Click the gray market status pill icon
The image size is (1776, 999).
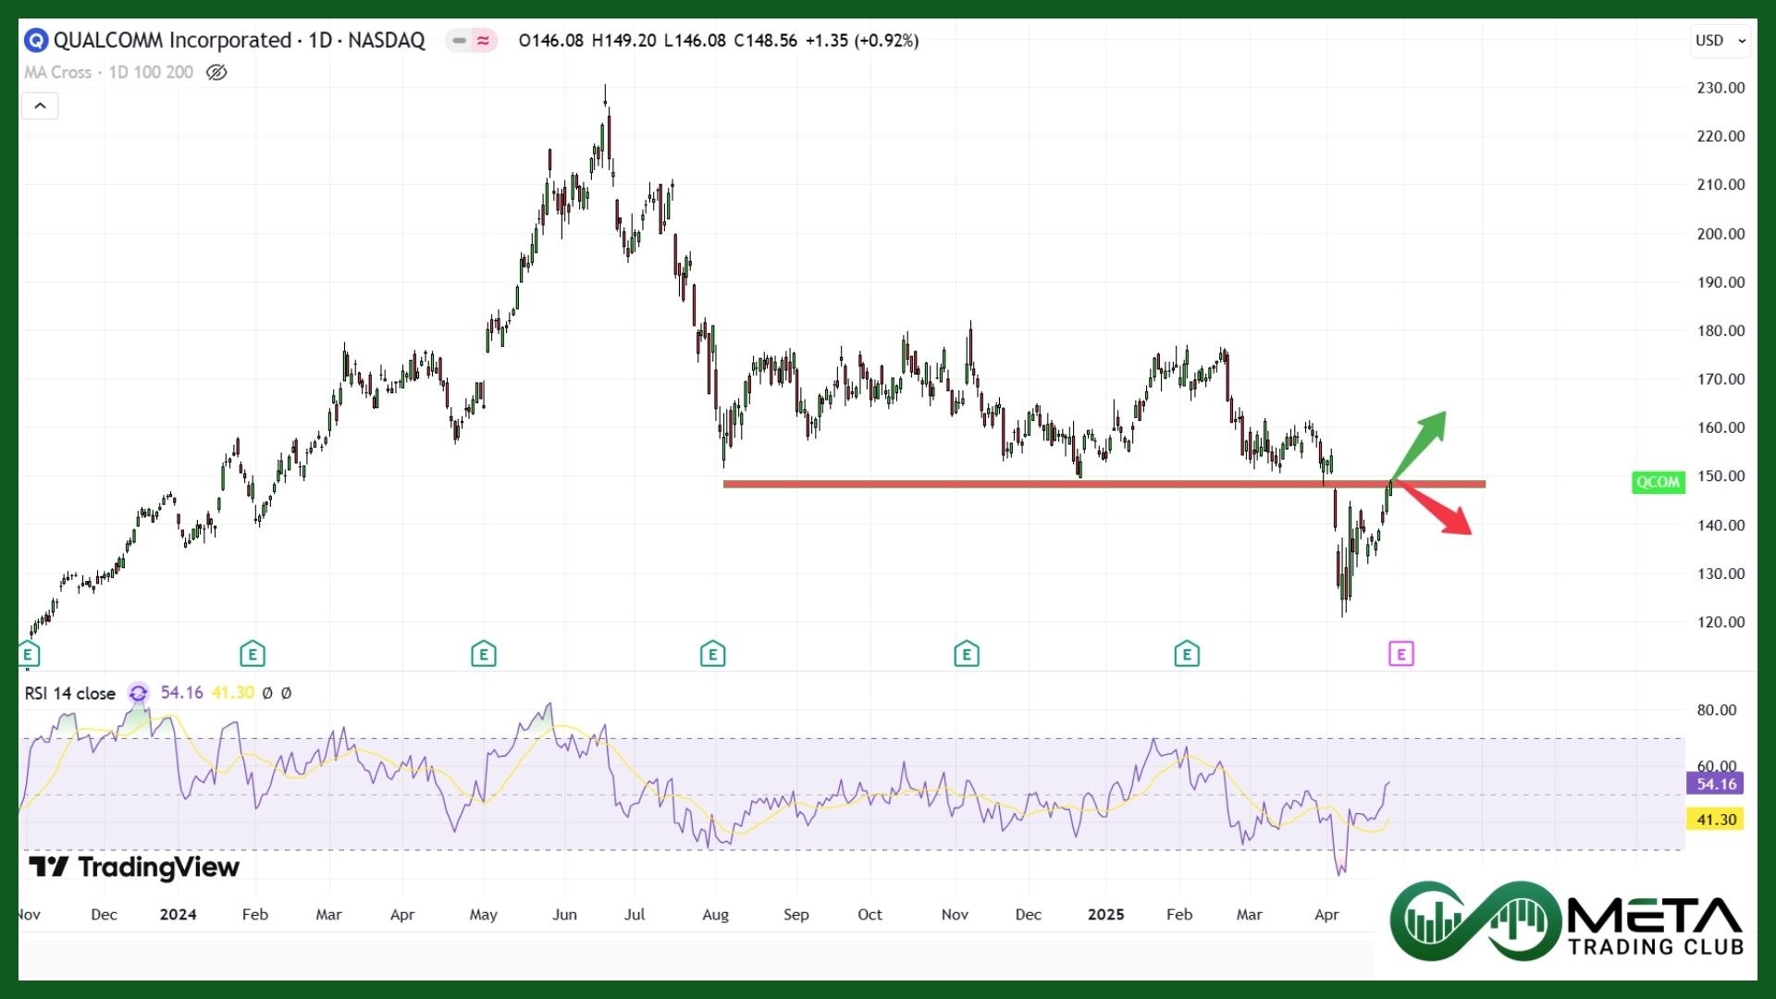tap(459, 41)
